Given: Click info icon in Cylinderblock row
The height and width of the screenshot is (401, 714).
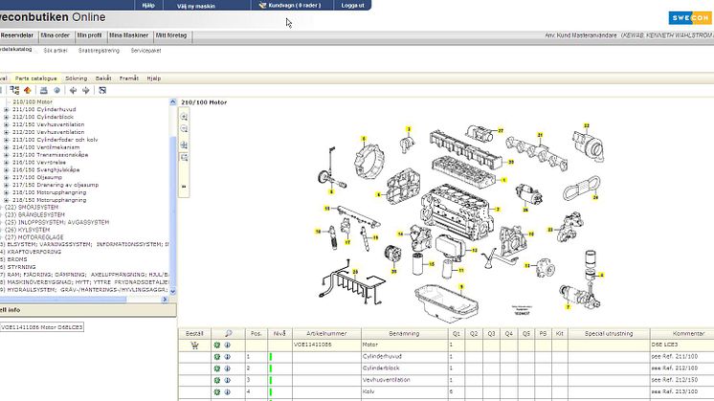Looking at the screenshot, I should tap(227, 368).
